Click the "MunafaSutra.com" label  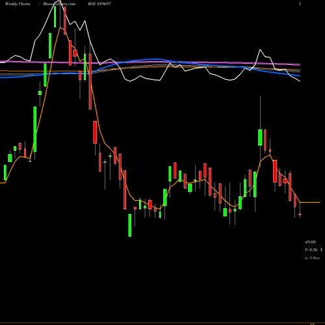[x=59, y=4]
